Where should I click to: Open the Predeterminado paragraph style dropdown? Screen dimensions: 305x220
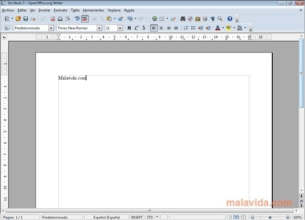point(51,28)
